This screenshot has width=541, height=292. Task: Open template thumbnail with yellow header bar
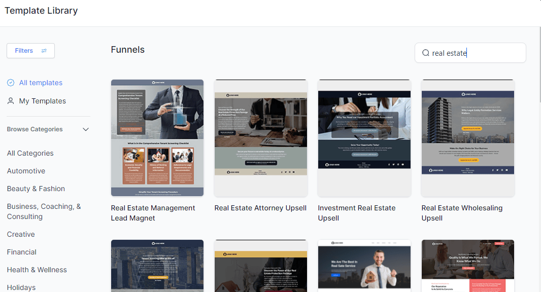pyautogui.click(x=261, y=266)
